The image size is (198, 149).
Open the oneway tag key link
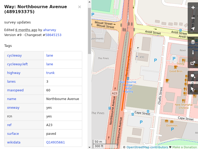pyautogui.click(x=13, y=108)
